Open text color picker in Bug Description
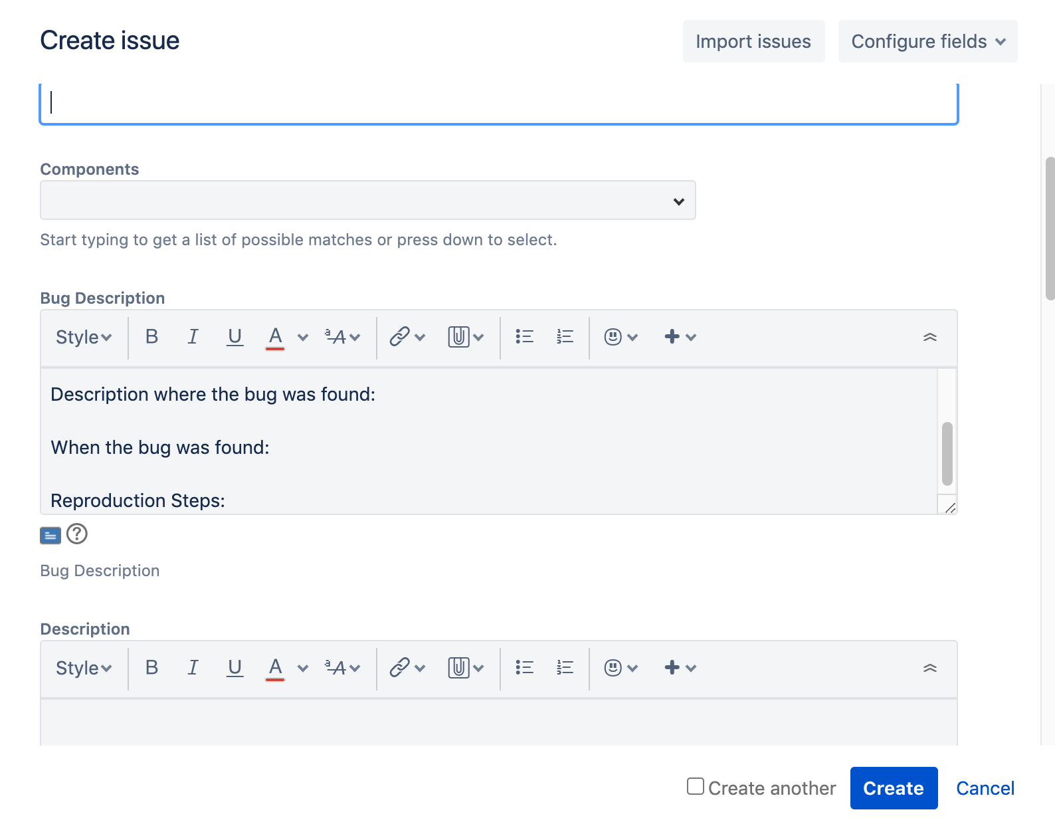The width and height of the screenshot is (1055, 828). (303, 337)
